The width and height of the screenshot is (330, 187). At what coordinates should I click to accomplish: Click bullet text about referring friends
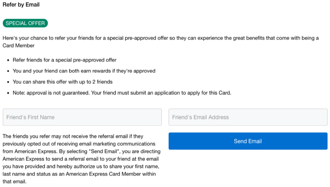pos(64,60)
